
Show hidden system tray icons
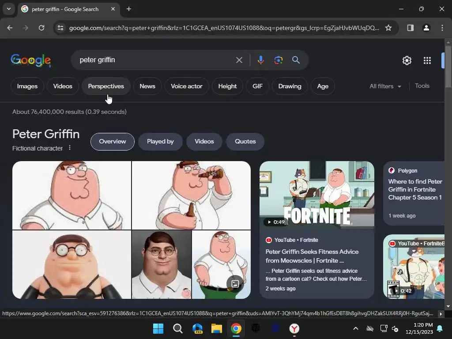[356, 328]
